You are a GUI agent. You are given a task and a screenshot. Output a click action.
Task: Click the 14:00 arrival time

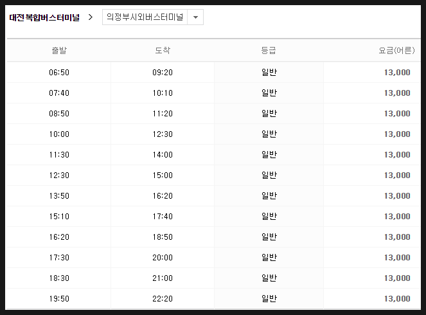coord(163,155)
